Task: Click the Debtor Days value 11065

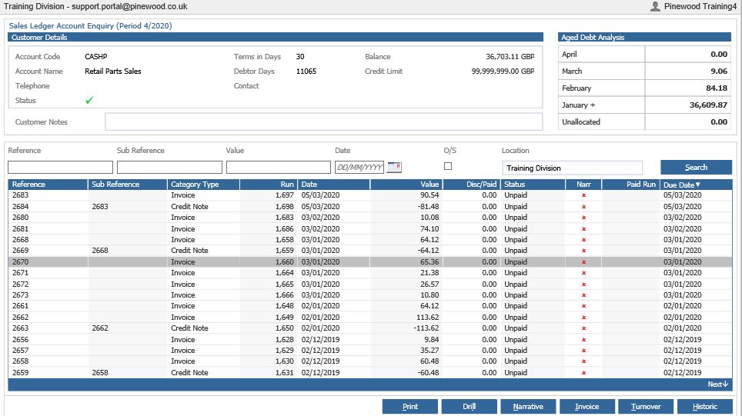Action: [x=306, y=71]
